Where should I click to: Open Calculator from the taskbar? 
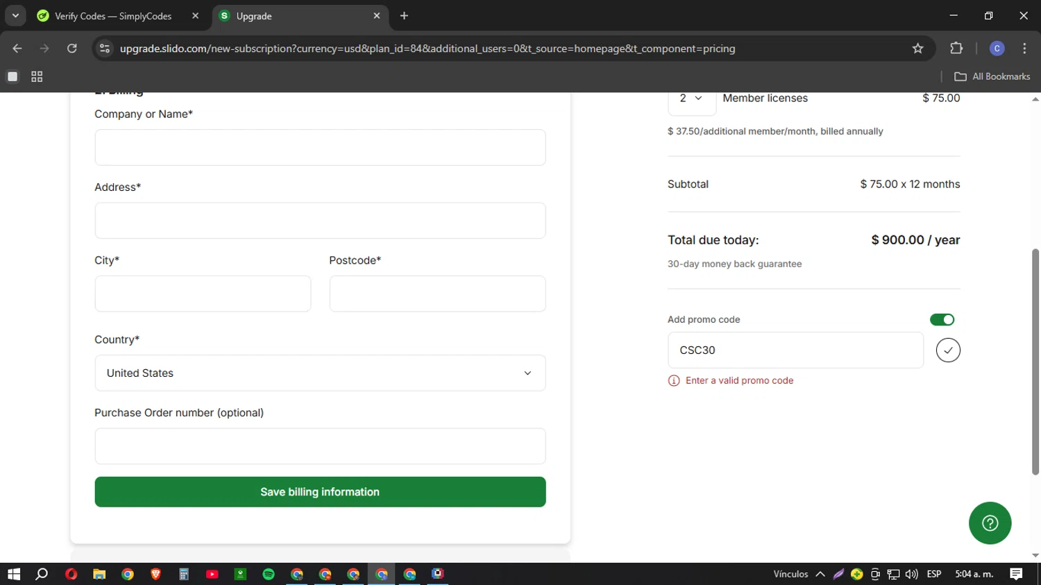click(184, 574)
